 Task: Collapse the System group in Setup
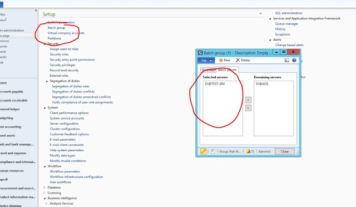pyautogui.click(x=44, y=108)
